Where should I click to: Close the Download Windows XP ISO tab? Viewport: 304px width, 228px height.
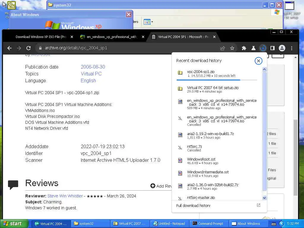point(72,37)
